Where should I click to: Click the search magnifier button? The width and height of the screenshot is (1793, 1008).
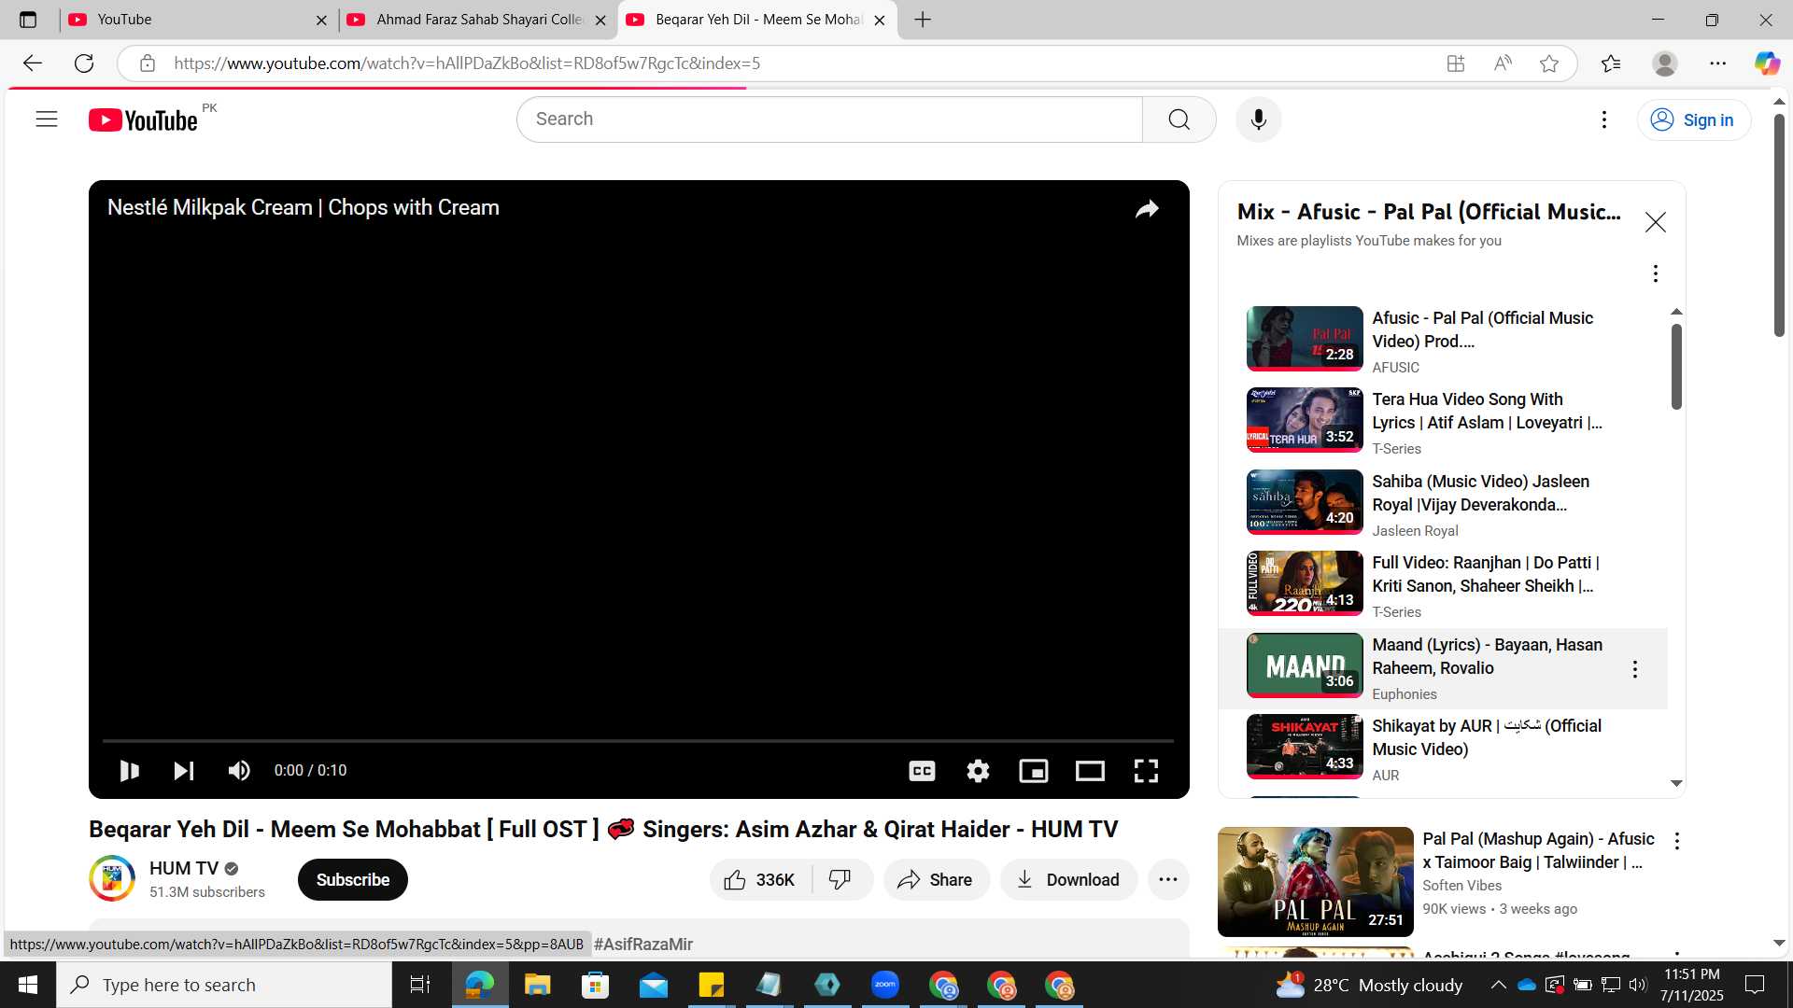pyautogui.click(x=1179, y=119)
